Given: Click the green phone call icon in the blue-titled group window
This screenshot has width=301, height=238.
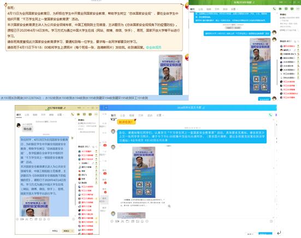Looking at the screenshot, I should click(270, 115).
